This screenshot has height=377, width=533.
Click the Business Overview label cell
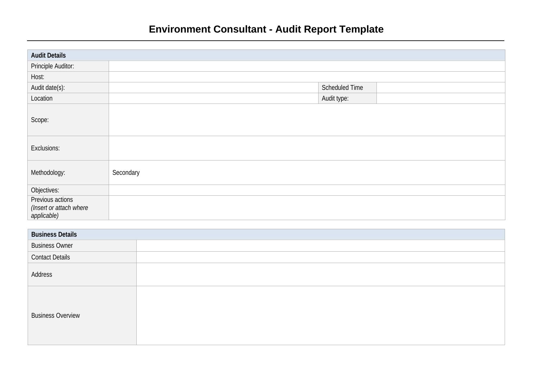56,315
